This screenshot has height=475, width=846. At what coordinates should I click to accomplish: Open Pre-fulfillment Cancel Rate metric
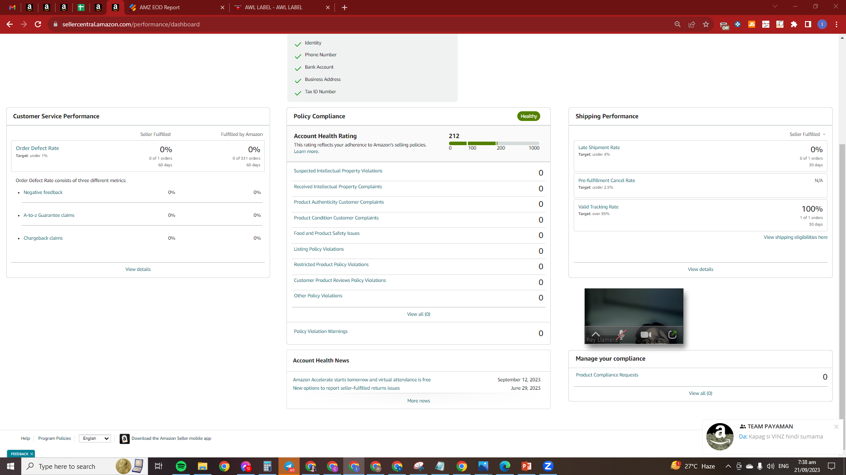click(x=606, y=181)
